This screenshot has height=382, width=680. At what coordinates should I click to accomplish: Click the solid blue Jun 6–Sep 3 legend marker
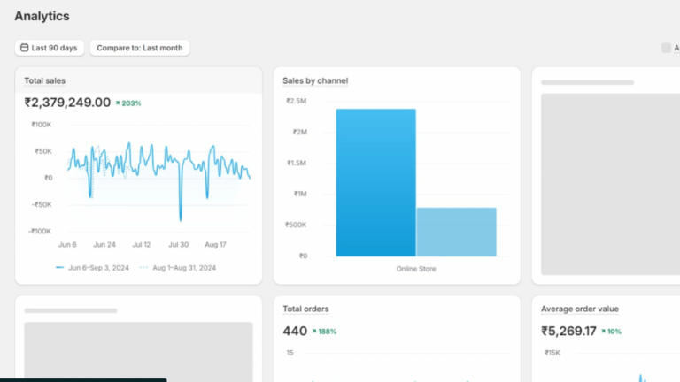click(x=59, y=267)
